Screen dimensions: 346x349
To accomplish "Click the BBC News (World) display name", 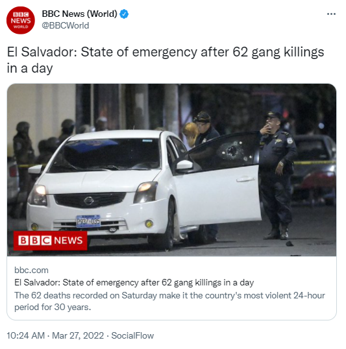I will (x=80, y=14).
